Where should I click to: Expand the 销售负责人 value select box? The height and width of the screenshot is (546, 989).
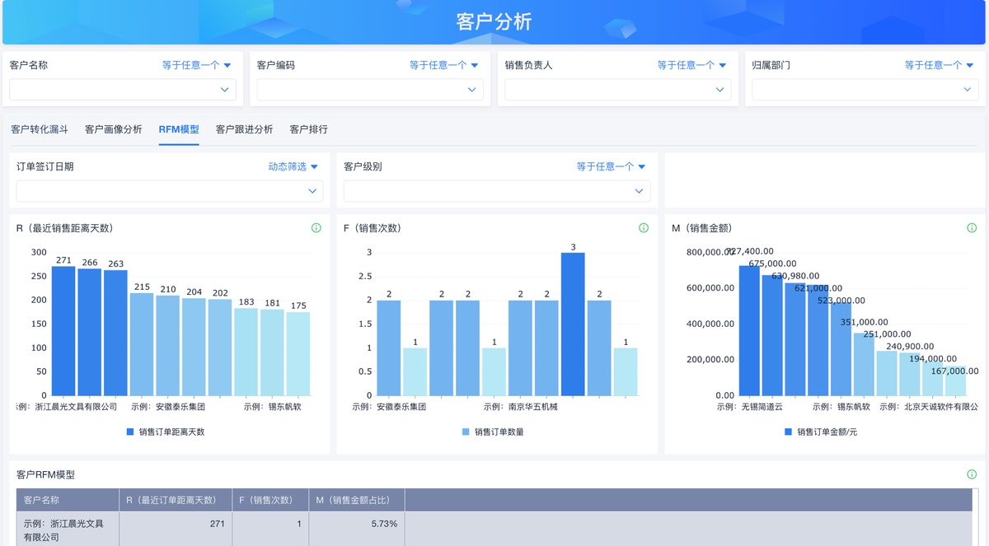pyautogui.click(x=618, y=89)
